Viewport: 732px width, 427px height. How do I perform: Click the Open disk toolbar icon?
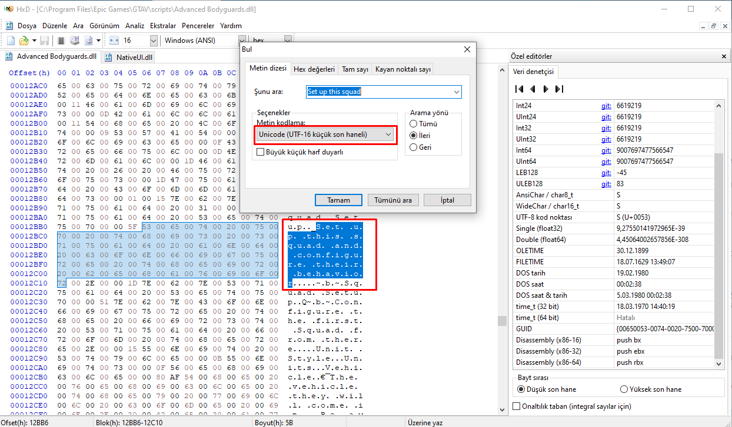75,41
